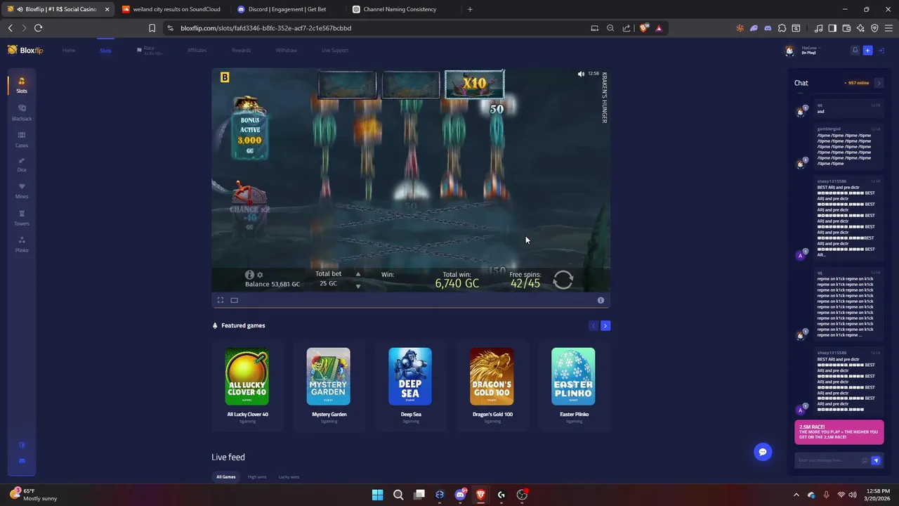
Task: Open the Towers game
Action: pyautogui.click(x=22, y=218)
